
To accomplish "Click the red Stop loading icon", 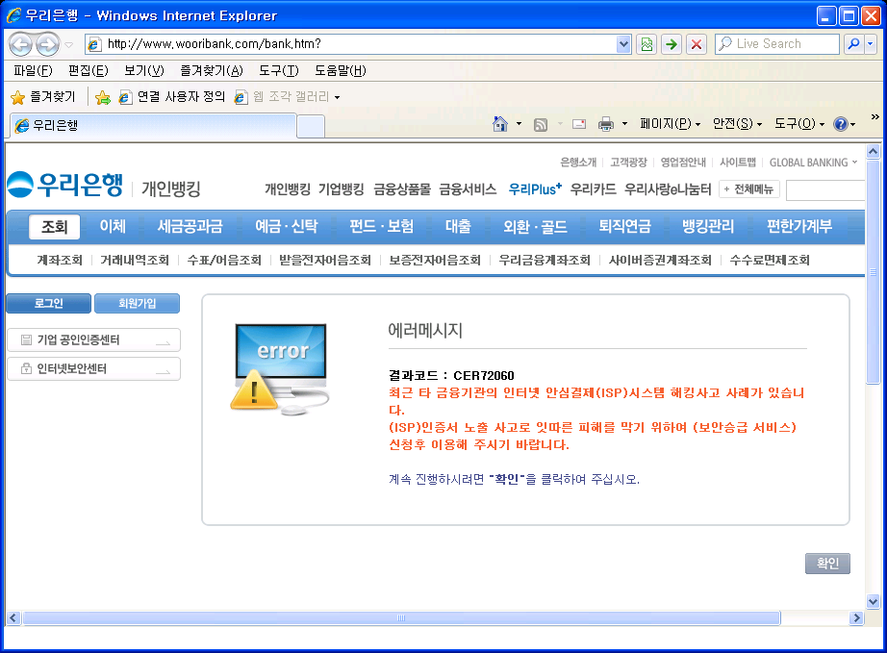I will tap(697, 44).
